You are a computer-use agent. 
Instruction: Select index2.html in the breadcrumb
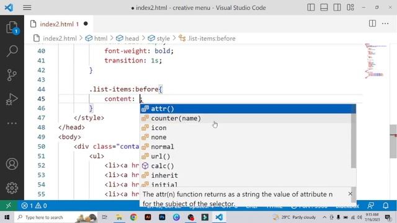click(x=60, y=38)
